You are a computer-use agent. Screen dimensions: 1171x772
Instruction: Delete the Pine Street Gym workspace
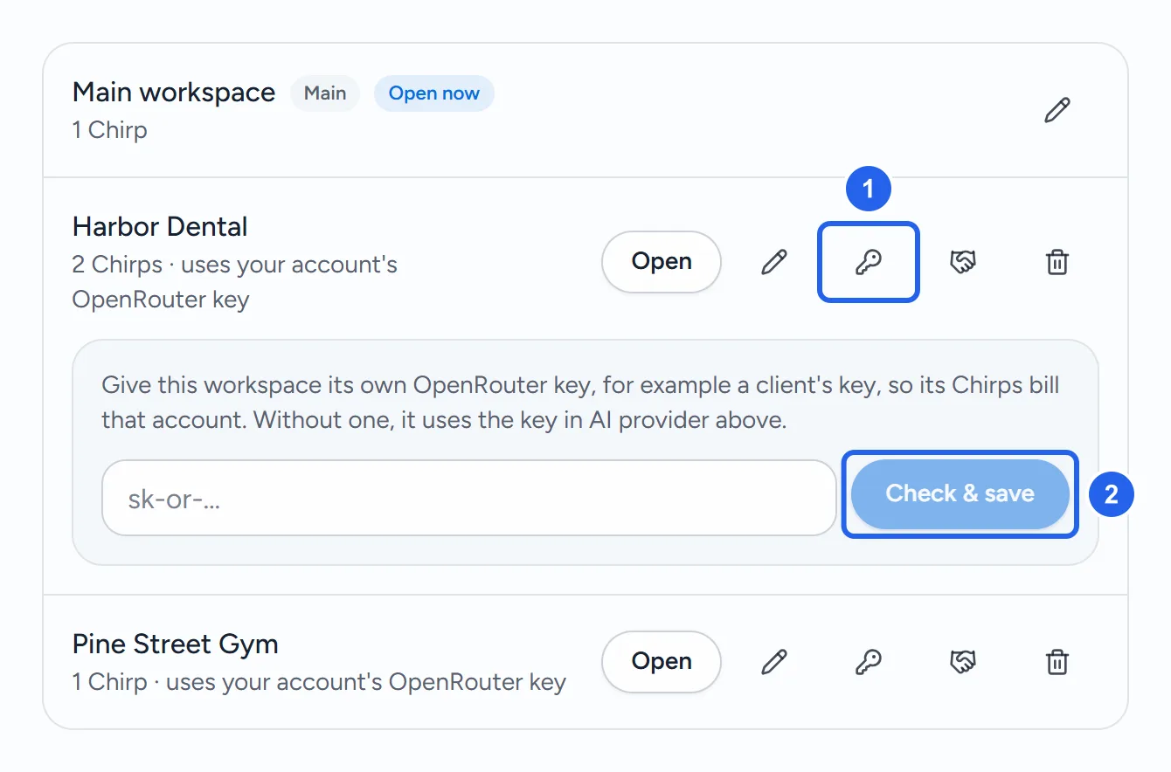pos(1057,662)
